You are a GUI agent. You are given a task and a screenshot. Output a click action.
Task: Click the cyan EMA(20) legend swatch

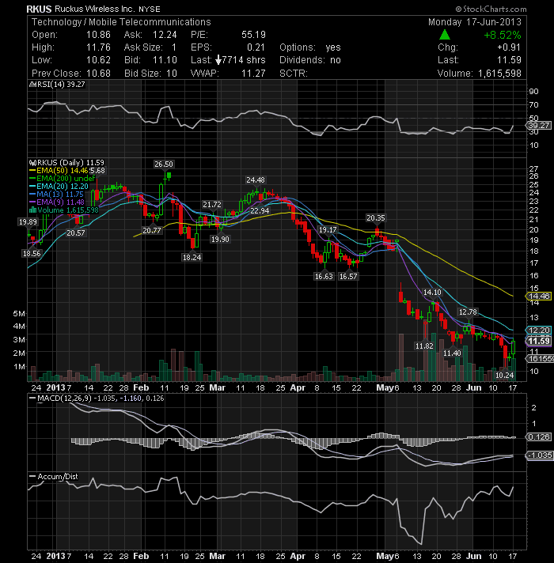(32, 187)
